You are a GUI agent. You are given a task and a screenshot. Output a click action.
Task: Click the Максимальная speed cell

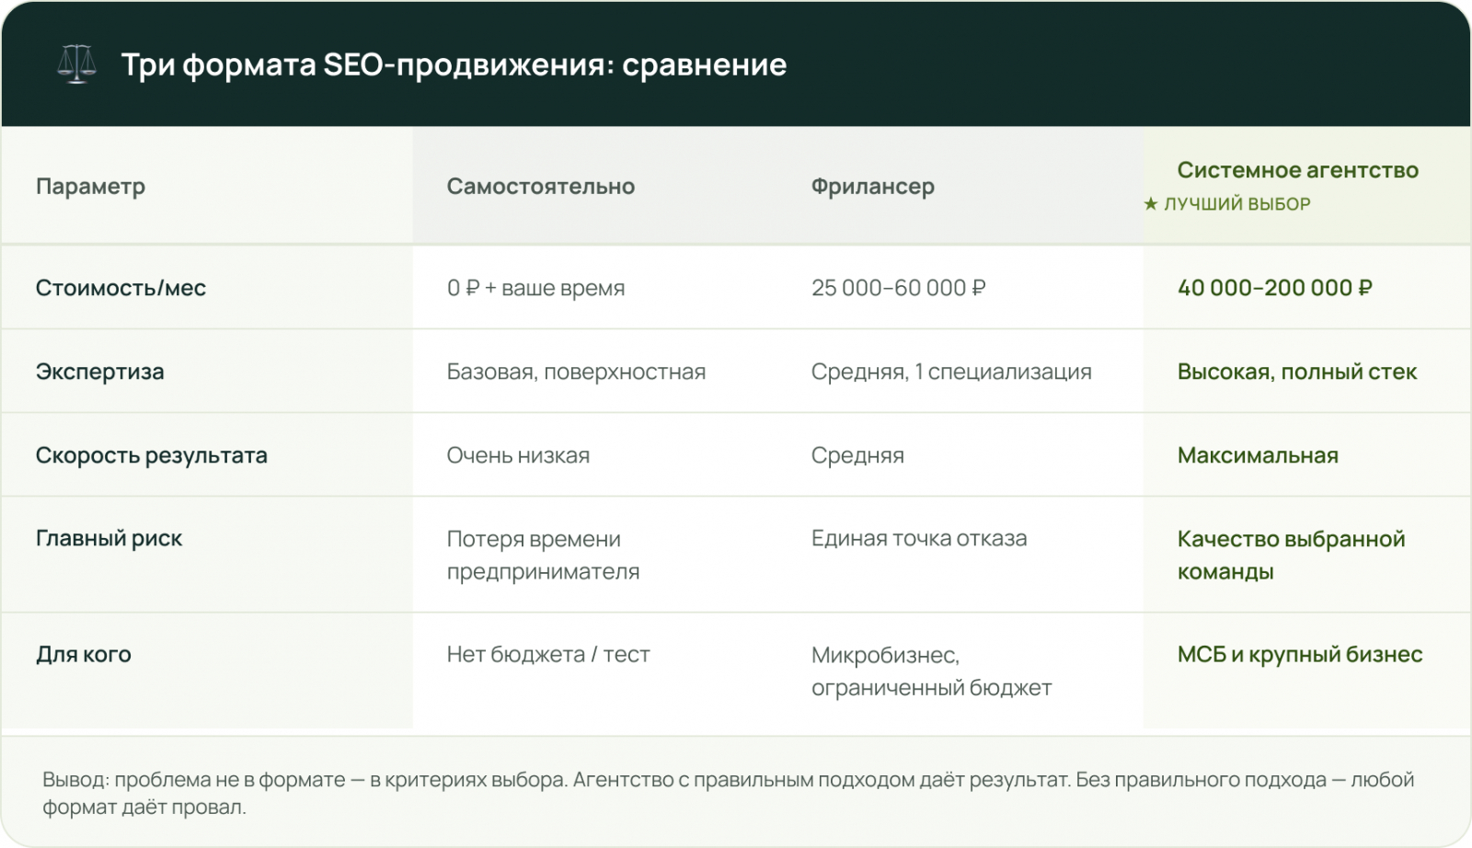pos(1257,455)
